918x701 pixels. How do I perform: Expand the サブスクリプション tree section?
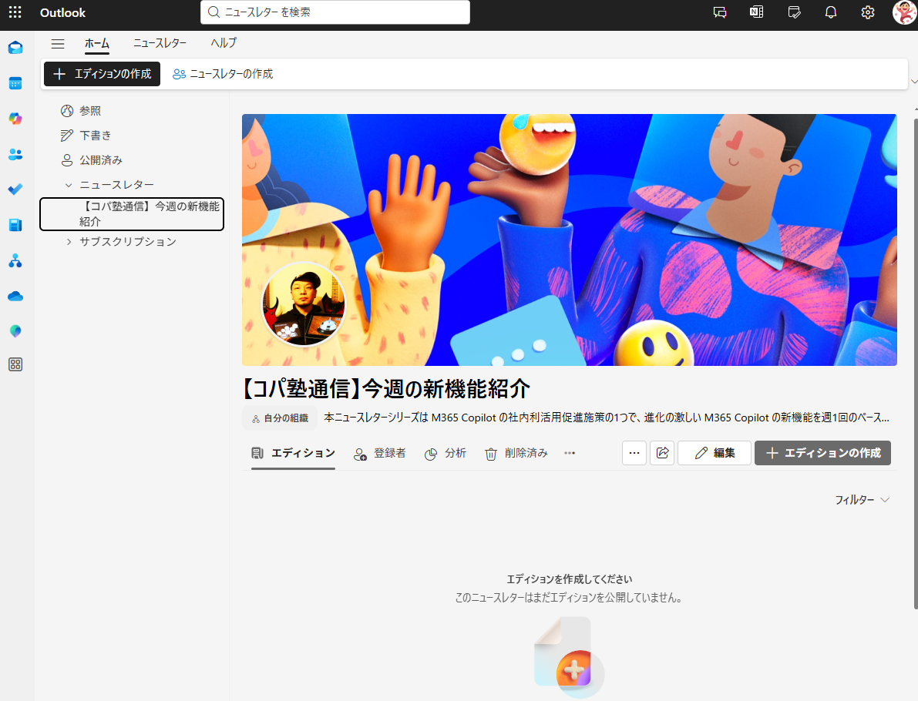[x=69, y=242]
